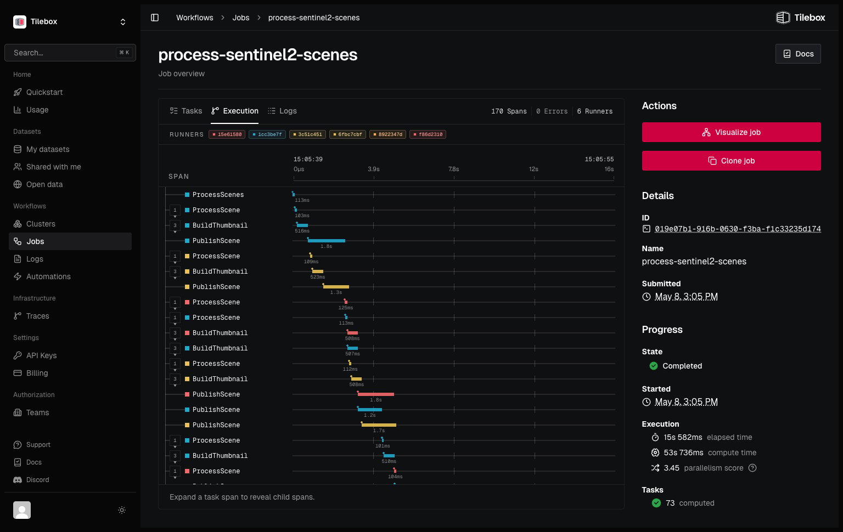Expand ProcessScene span with 112ms duration
The image size is (843, 532).
(175, 364)
